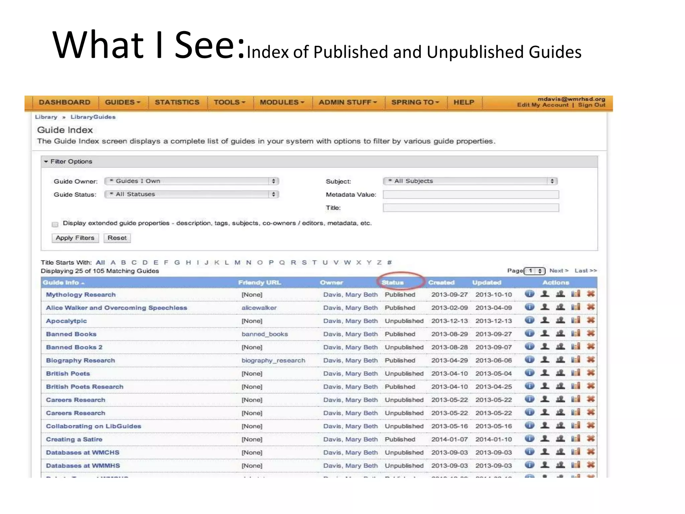Click the Apply Filters button
Screen dimensions: 685x514
pyautogui.click(x=75, y=238)
